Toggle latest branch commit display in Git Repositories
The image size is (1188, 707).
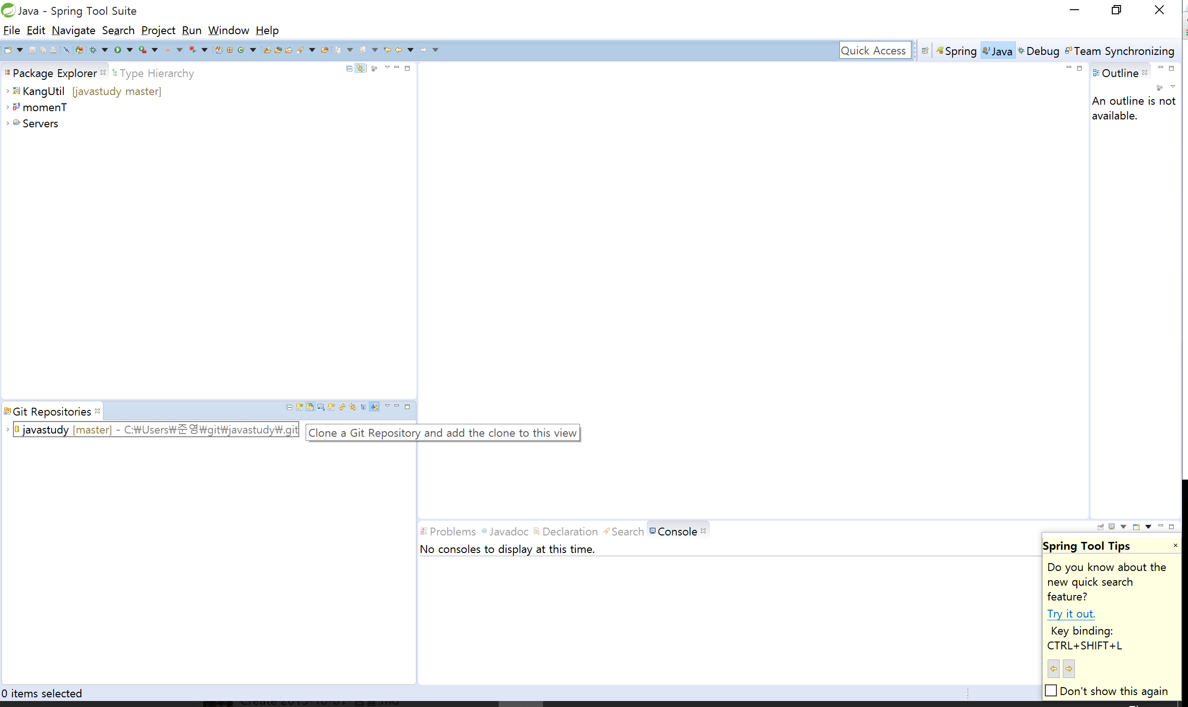tap(374, 407)
